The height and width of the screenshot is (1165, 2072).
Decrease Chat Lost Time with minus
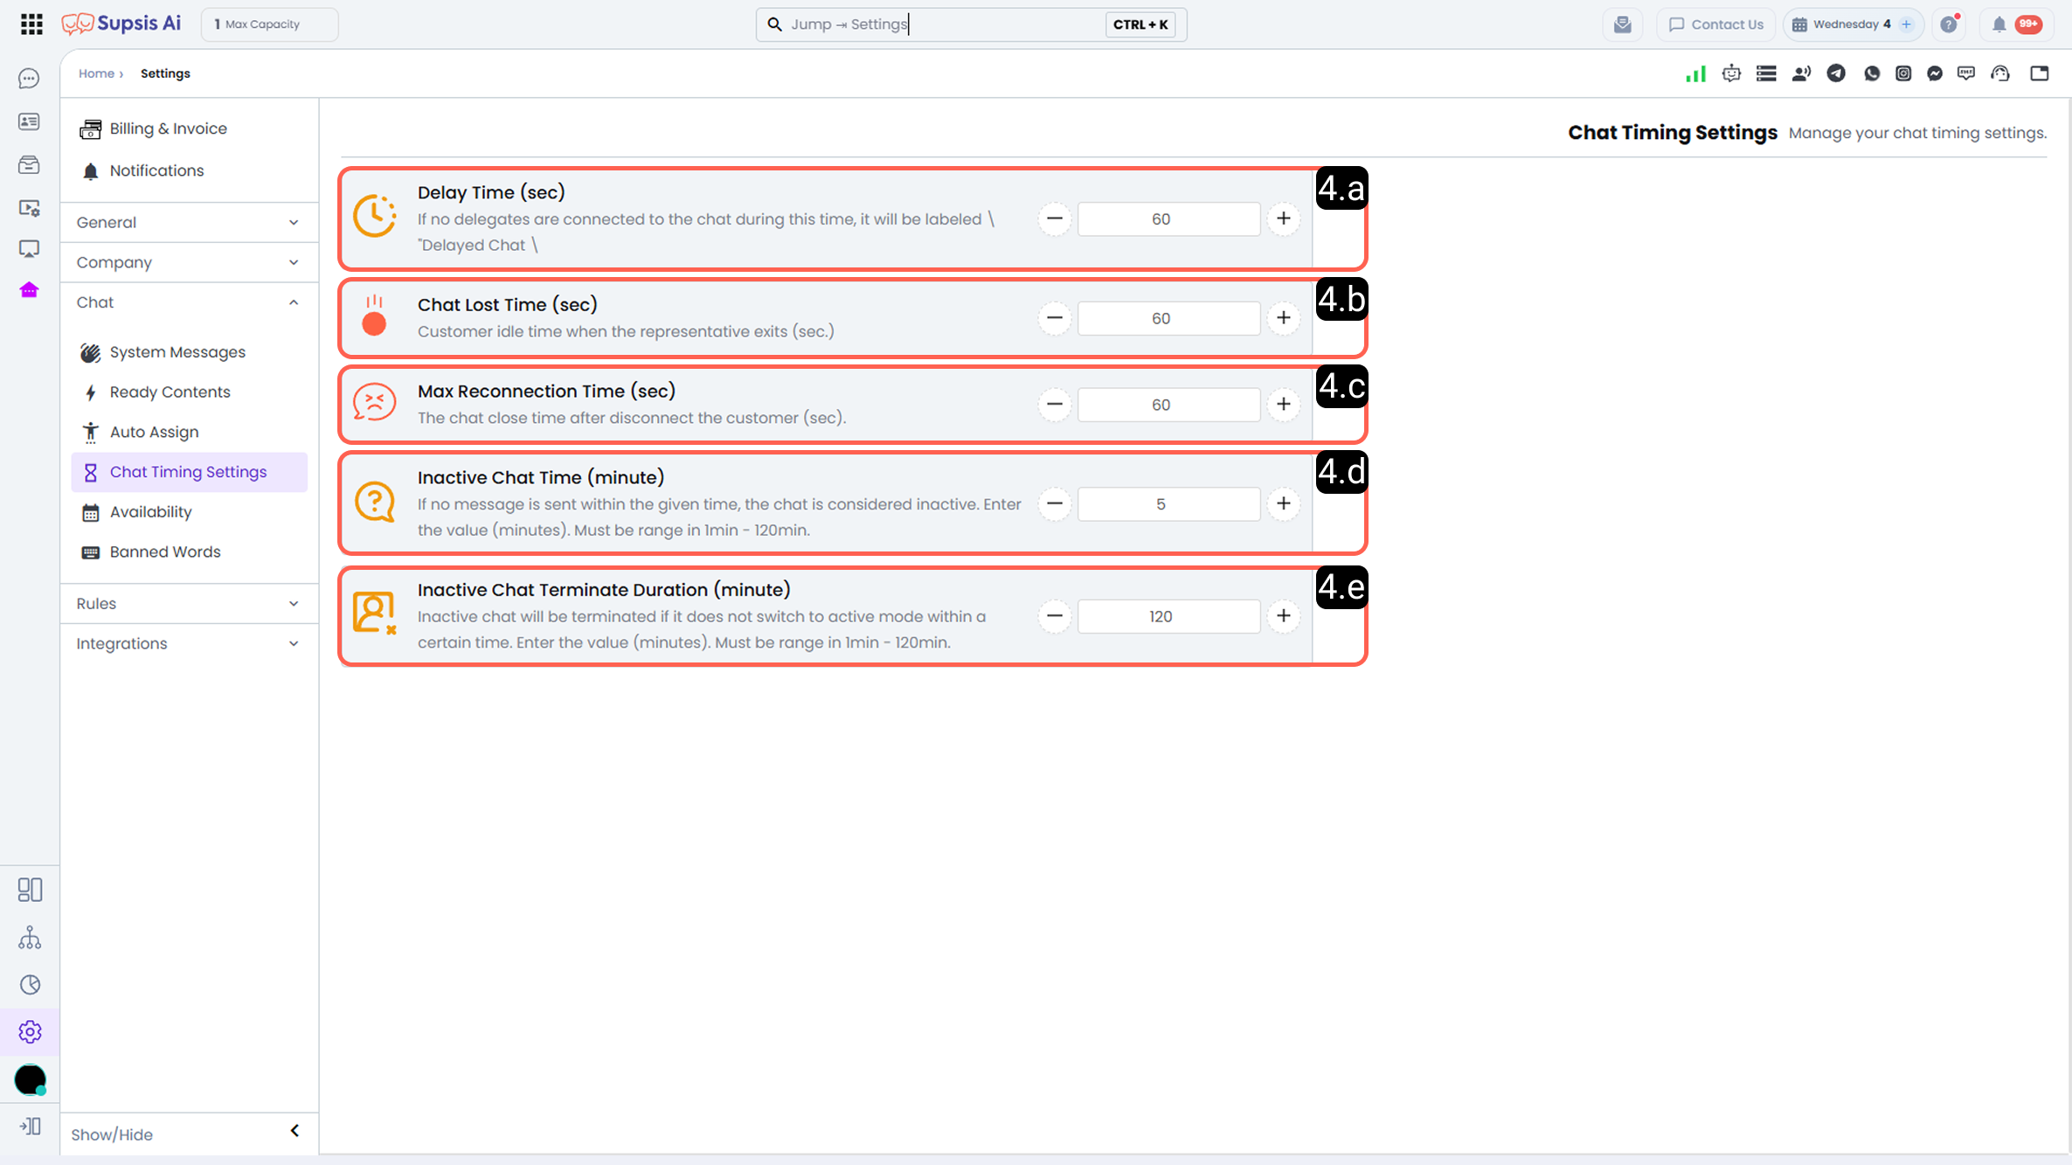(x=1055, y=318)
